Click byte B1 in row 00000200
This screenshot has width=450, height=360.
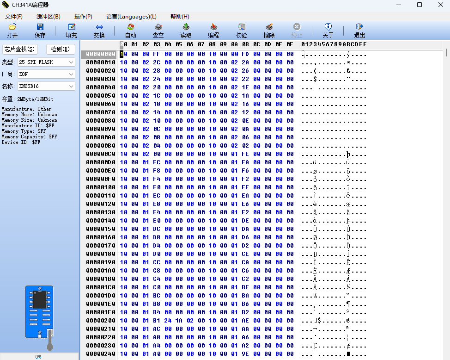pos(157,321)
